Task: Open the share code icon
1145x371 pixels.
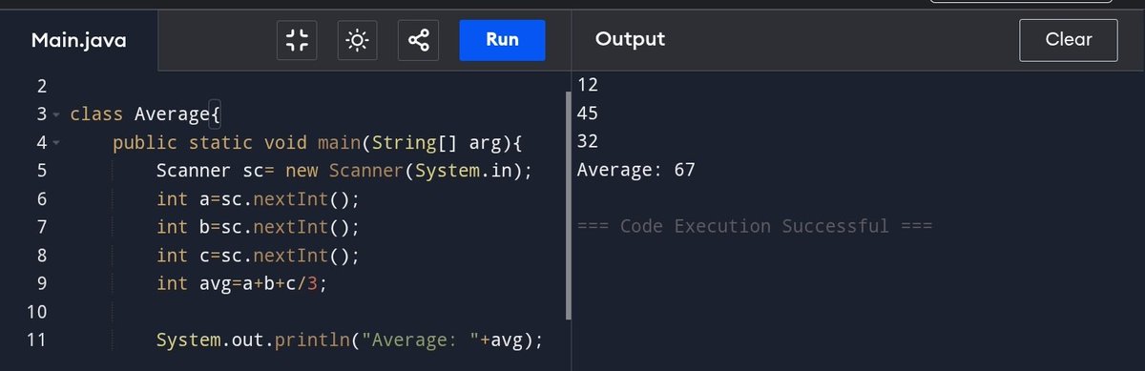Action: coord(418,40)
